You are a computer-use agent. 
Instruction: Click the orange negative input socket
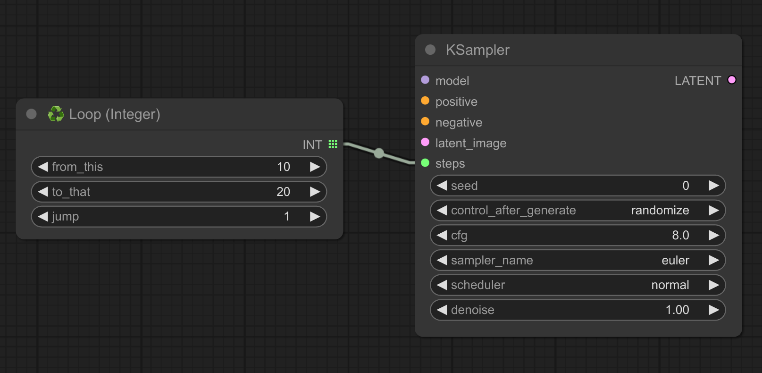click(x=425, y=122)
